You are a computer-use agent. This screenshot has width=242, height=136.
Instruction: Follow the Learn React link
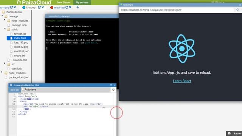tap(182, 81)
